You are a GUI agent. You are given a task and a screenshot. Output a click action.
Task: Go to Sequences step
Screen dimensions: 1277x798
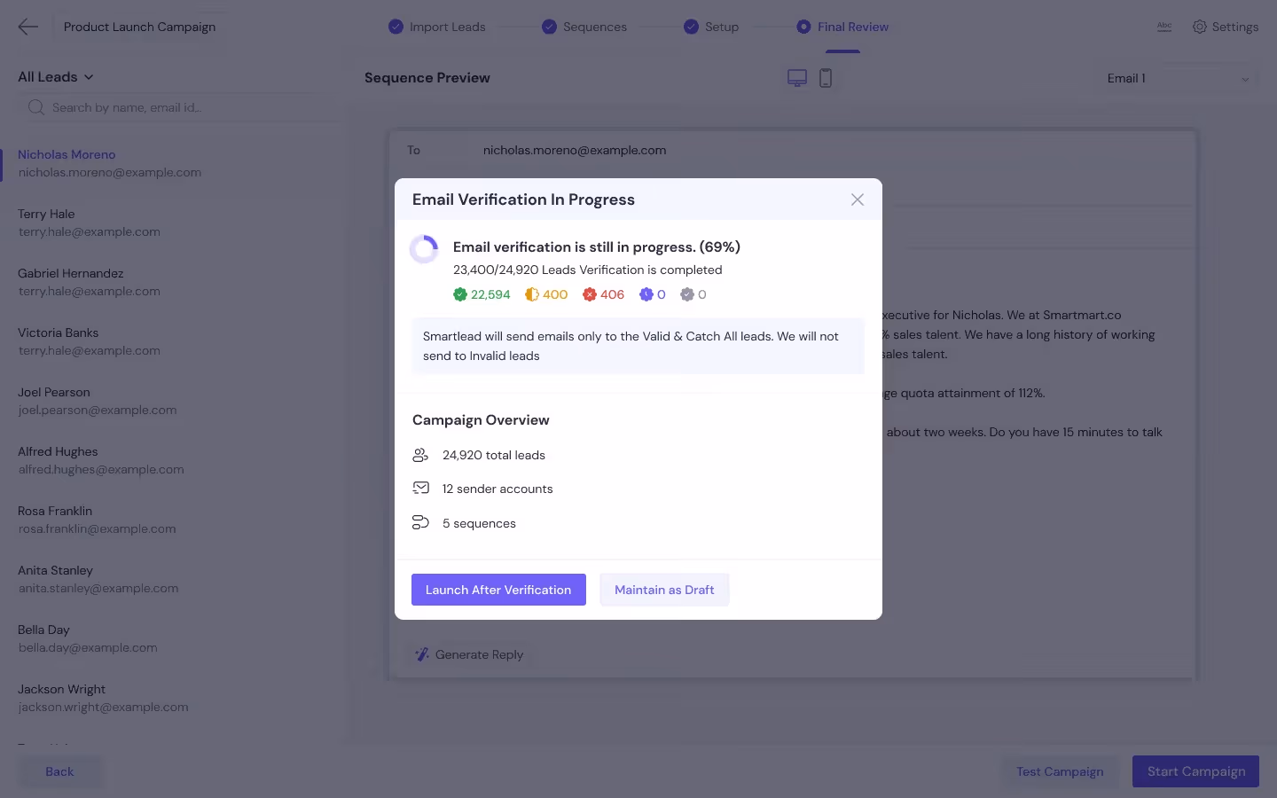584,27
